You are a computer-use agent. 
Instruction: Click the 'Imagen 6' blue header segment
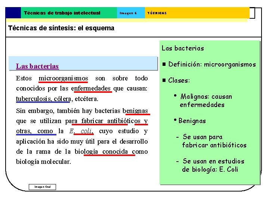[x=131, y=13]
